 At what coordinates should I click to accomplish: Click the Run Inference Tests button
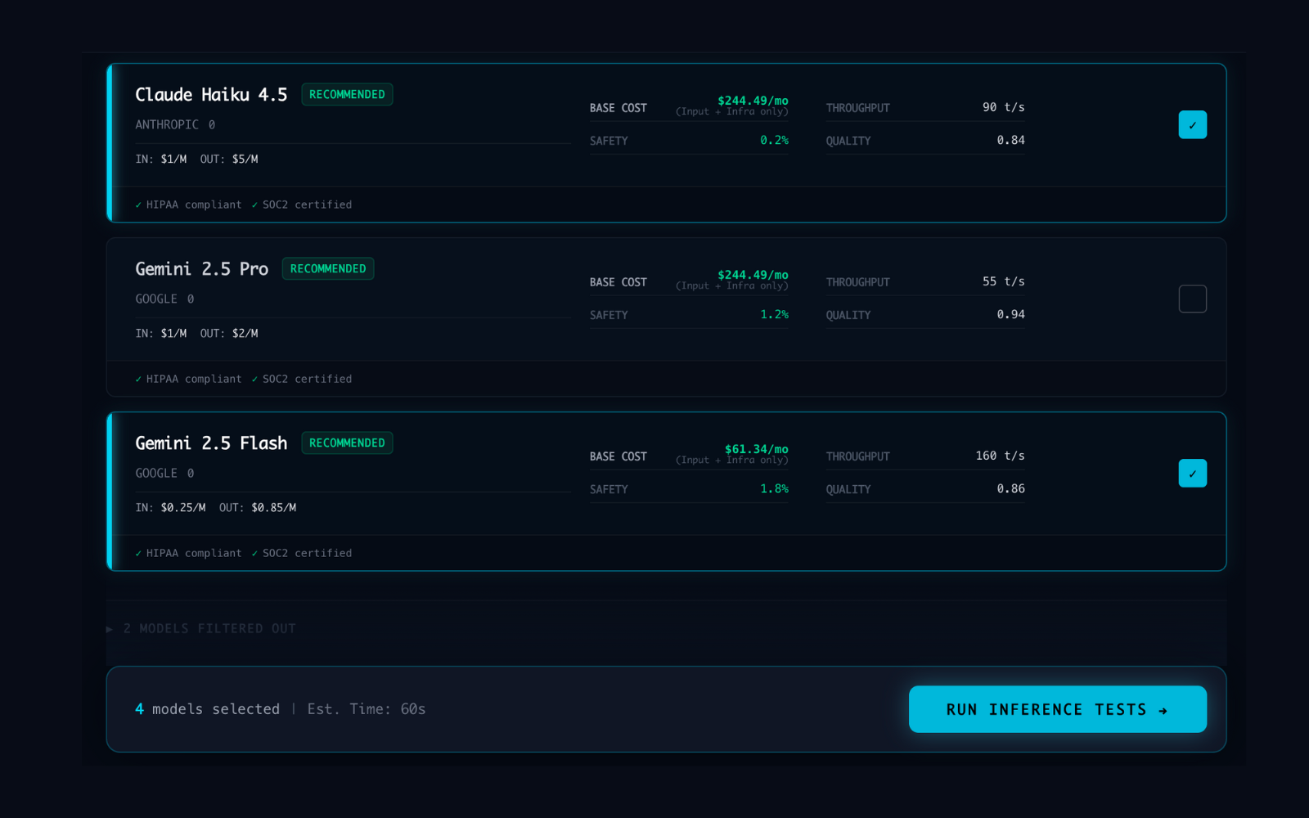tap(1057, 709)
